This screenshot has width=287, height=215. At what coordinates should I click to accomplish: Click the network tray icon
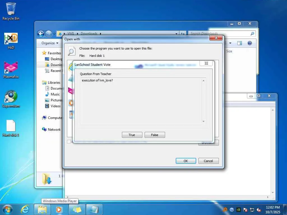coord(252,210)
